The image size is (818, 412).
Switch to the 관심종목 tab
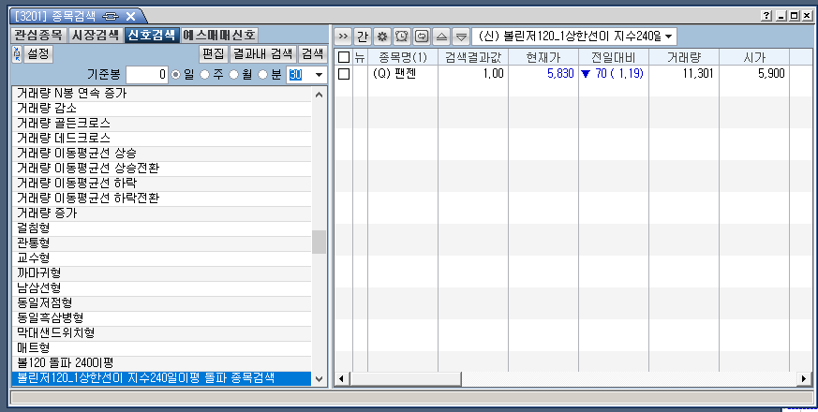click(39, 35)
